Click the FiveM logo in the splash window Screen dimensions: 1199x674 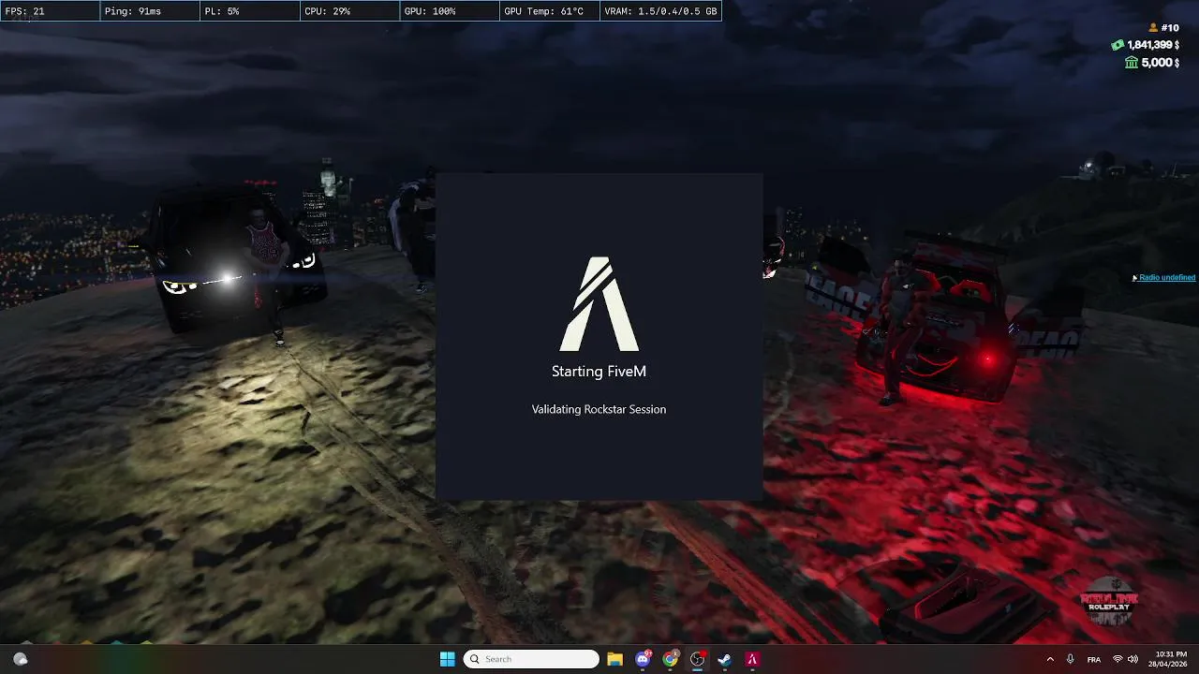pos(599,304)
